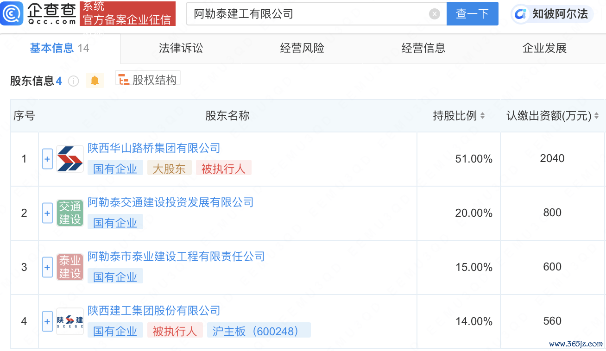606x351 pixels.
Task: Click the Qcc.com logo icon
Action: click(x=11, y=13)
